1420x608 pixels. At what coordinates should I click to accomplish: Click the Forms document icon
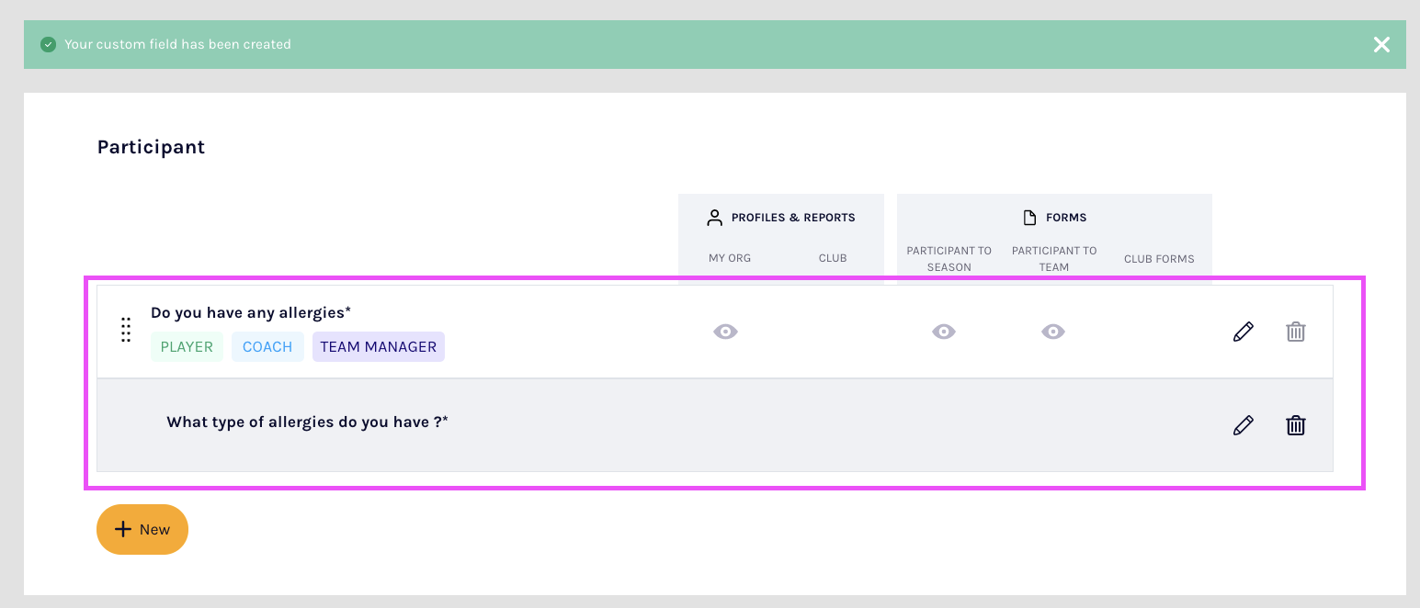pyautogui.click(x=1029, y=218)
